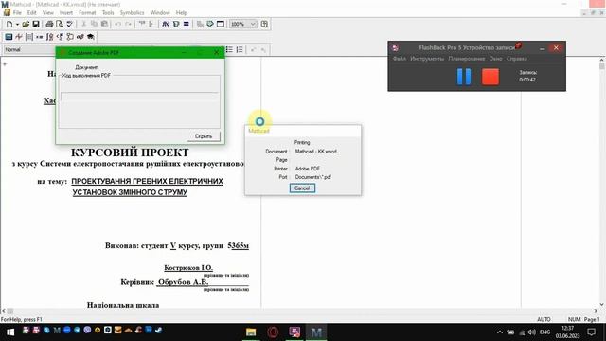Open the Format menu
Screen dimensions: 606x341
87,12
